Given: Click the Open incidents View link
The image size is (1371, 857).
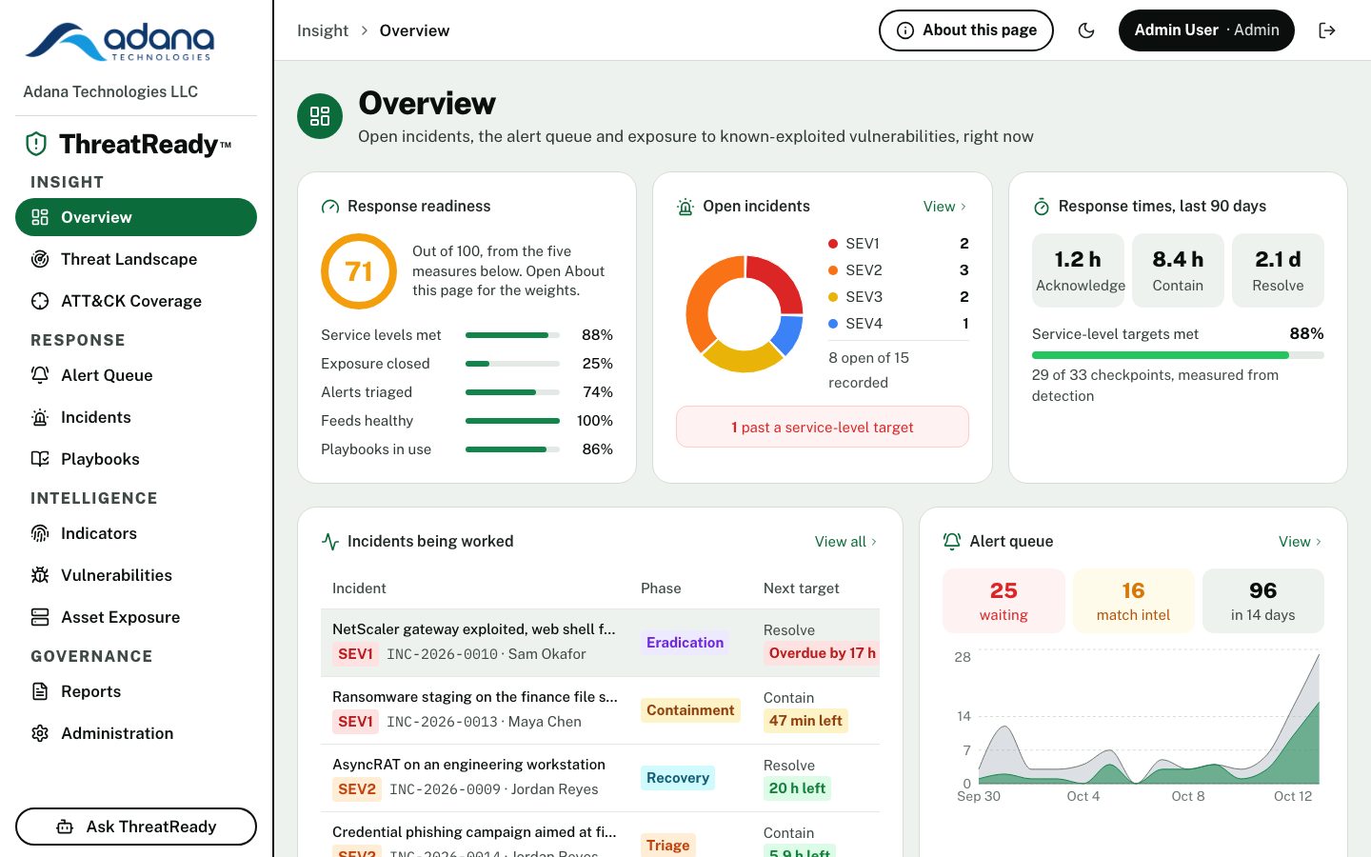Looking at the screenshot, I should tap(944, 207).
